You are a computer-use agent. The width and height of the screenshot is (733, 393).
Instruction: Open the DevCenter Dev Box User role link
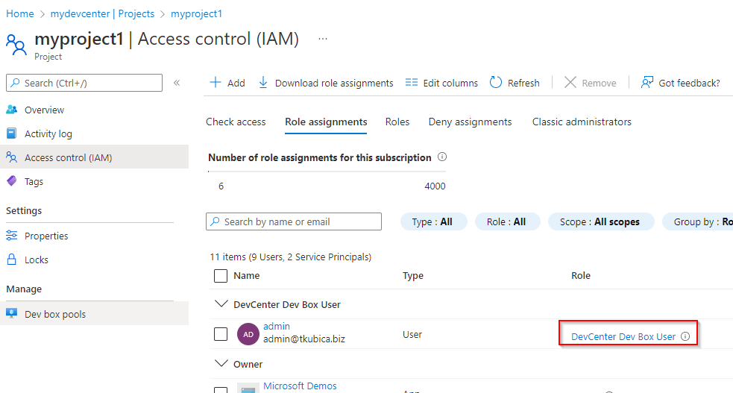click(623, 336)
